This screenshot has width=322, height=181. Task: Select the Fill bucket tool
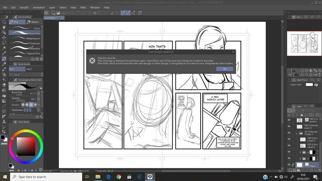pyautogui.click(x=4, y=96)
